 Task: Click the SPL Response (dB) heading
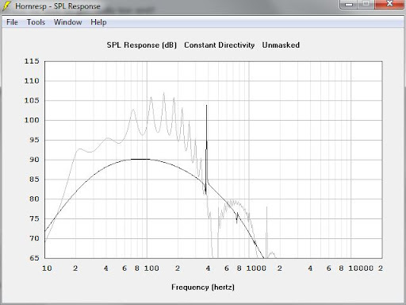pyautogui.click(x=142, y=45)
